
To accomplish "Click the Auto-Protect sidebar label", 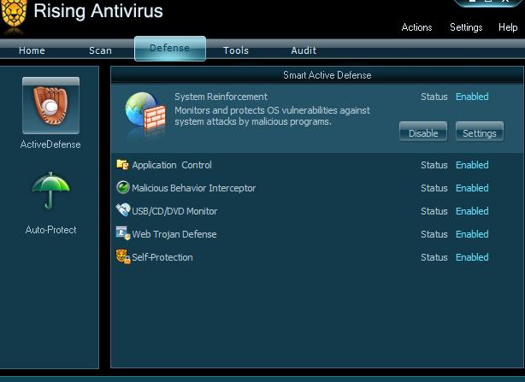I will (x=51, y=230).
